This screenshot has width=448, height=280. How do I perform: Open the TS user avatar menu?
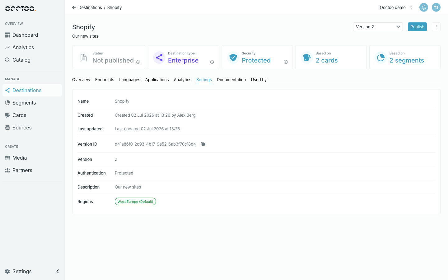click(x=436, y=7)
